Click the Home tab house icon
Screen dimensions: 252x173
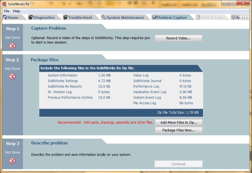point(5,17)
